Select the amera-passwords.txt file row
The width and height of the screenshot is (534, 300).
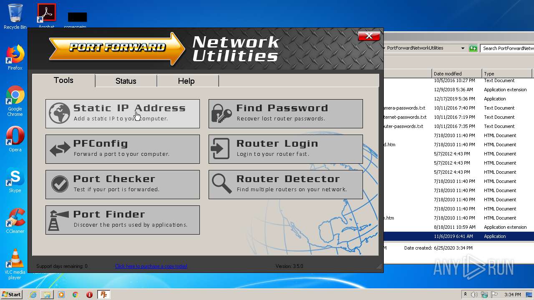coord(459,108)
